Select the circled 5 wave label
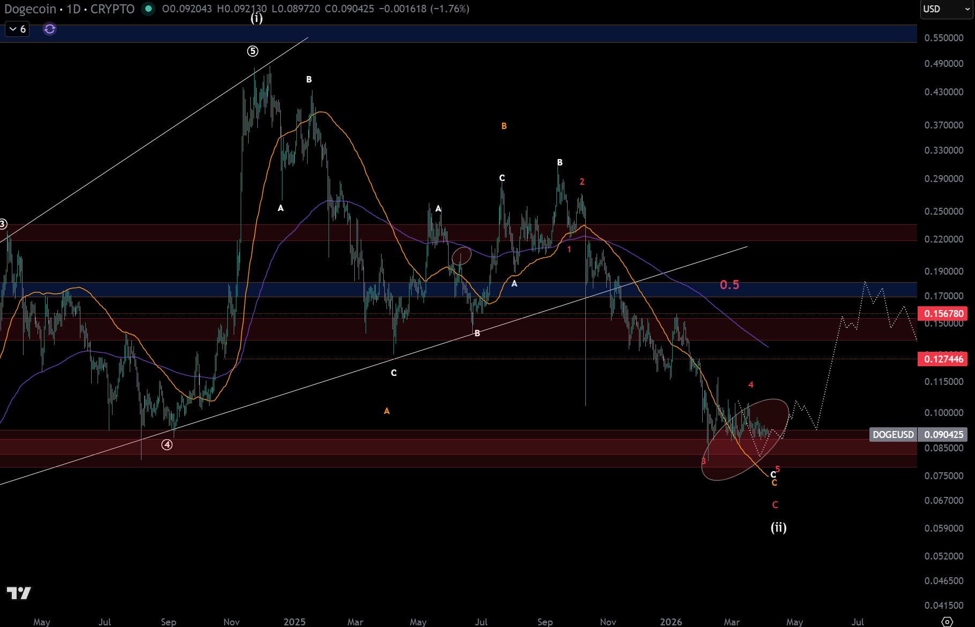Screen dimensions: 975x627 [x=252, y=51]
